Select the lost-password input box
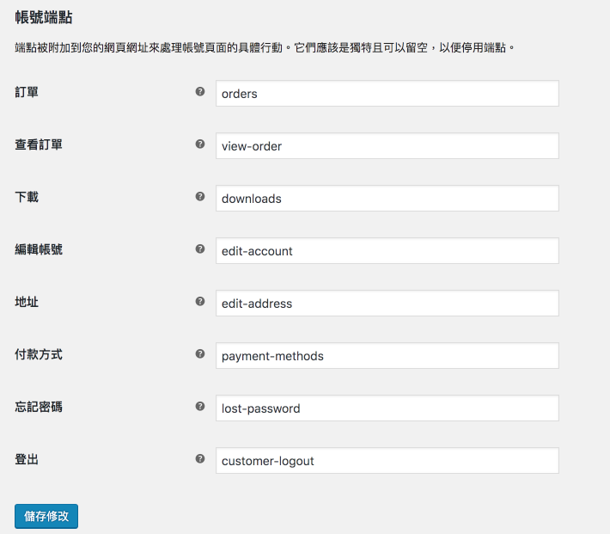The width and height of the screenshot is (610, 534). (x=387, y=408)
